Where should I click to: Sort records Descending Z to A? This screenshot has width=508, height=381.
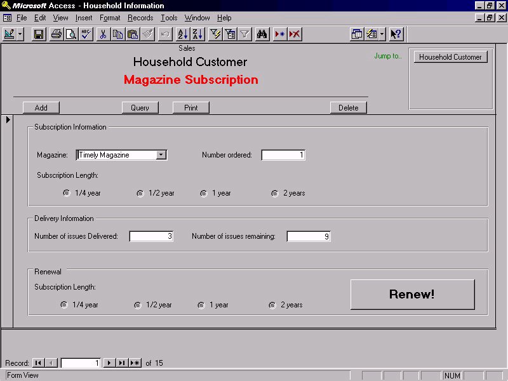(197, 34)
